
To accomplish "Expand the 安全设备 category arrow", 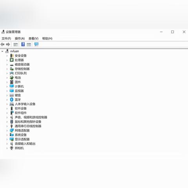I will pos(7,56).
